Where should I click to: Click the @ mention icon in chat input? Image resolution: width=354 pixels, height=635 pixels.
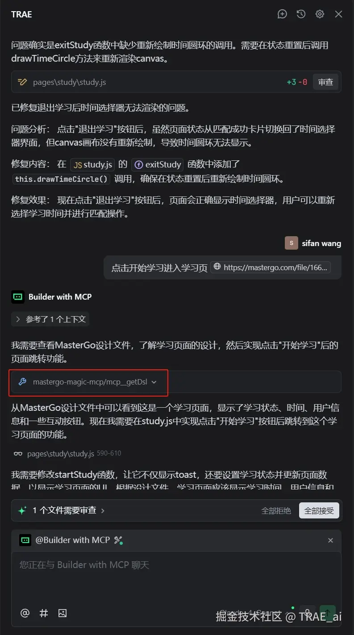coord(25,613)
